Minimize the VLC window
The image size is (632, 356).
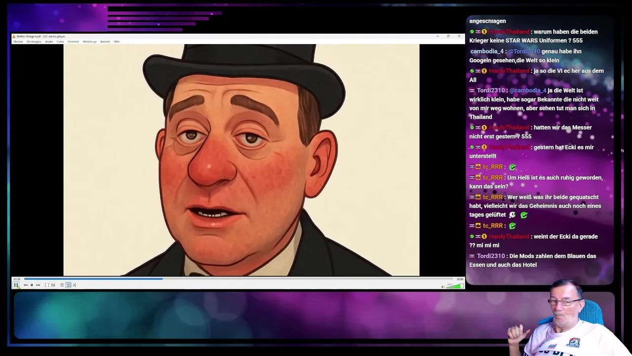(437, 36)
